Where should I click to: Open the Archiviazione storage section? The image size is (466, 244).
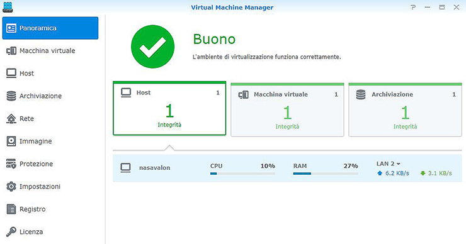coord(50,96)
